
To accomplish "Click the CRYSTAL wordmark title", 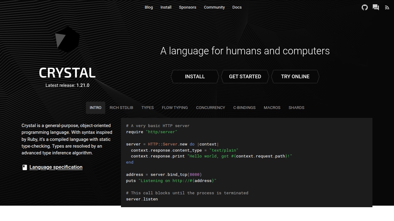I will coord(67,73).
